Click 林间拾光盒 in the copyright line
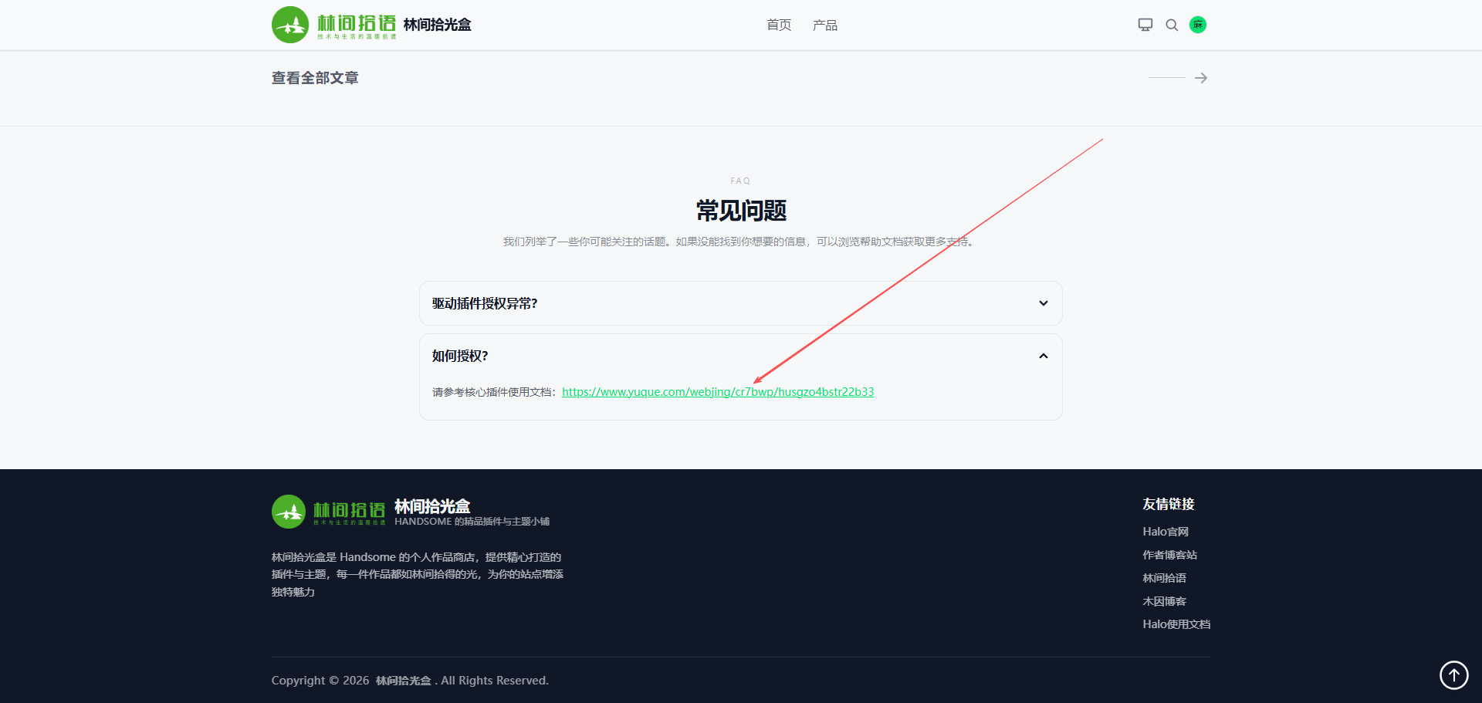The height and width of the screenshot is (703, 1482). (403, 681)
